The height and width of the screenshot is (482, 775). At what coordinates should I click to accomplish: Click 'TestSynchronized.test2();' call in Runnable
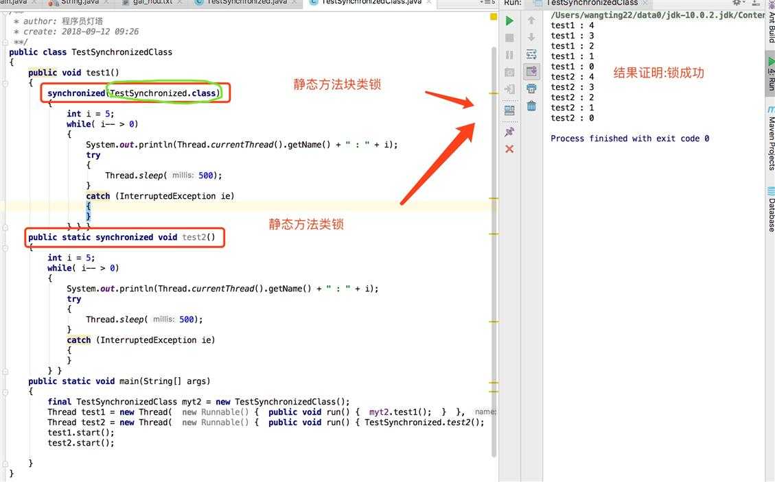[x=424, y=422]
